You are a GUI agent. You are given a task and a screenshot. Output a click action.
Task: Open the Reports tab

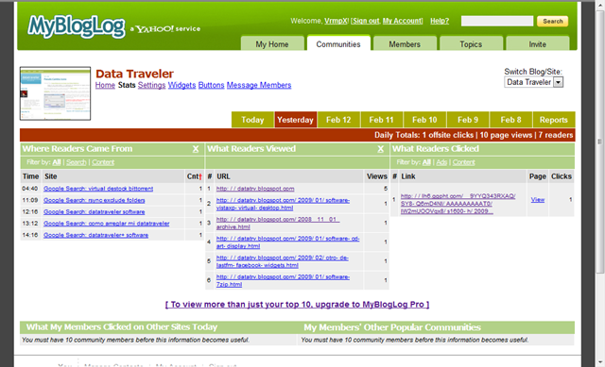point(554,120)
